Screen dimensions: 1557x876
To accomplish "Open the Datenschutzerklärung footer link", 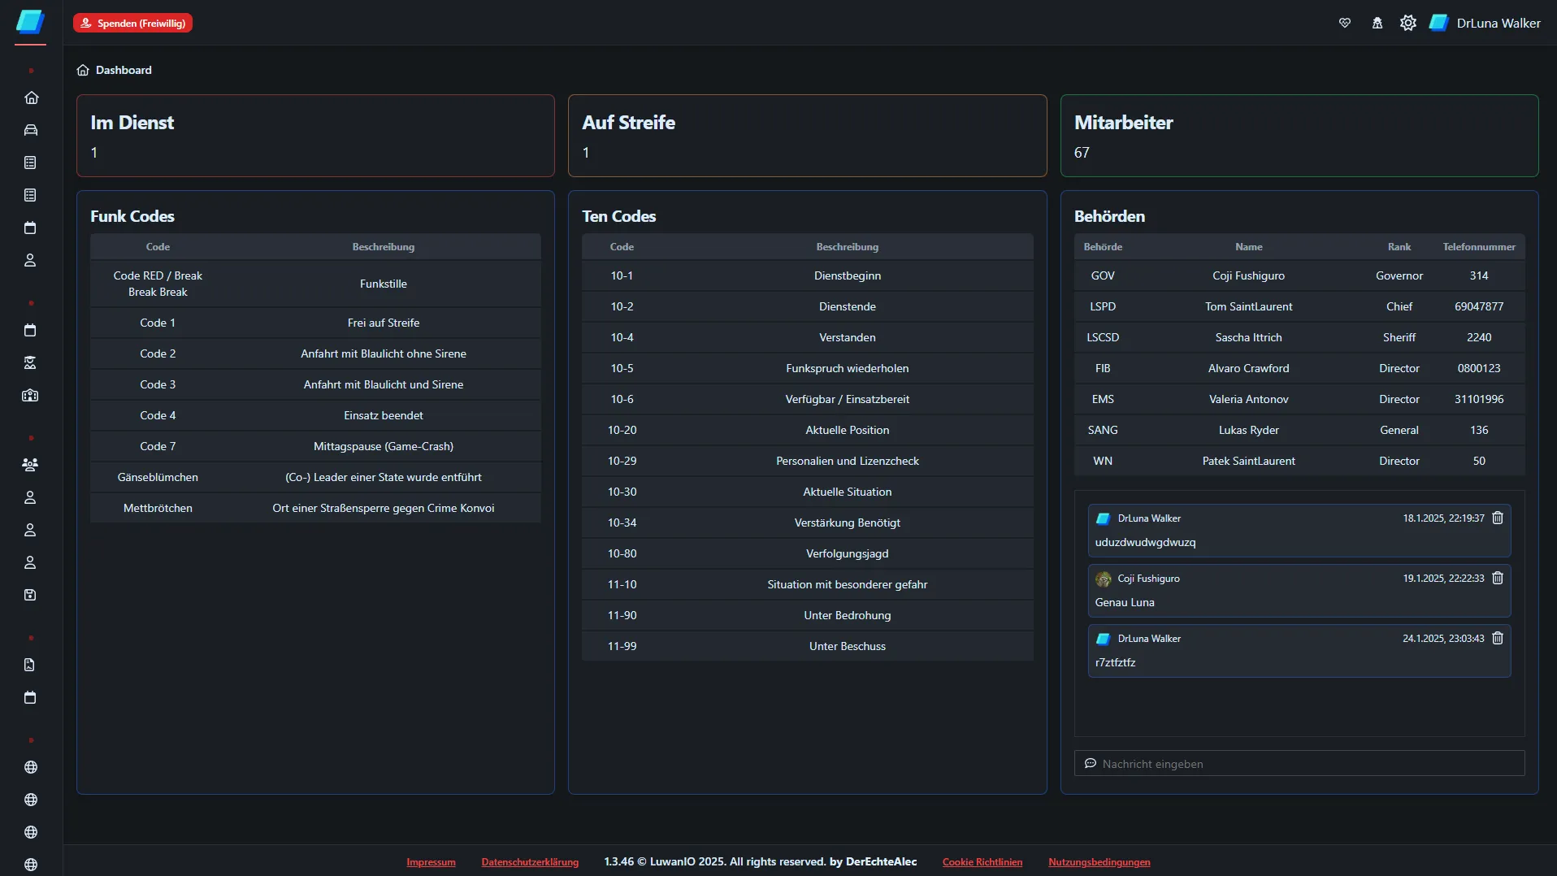I will pyautogui.click(x=530, y=862).
